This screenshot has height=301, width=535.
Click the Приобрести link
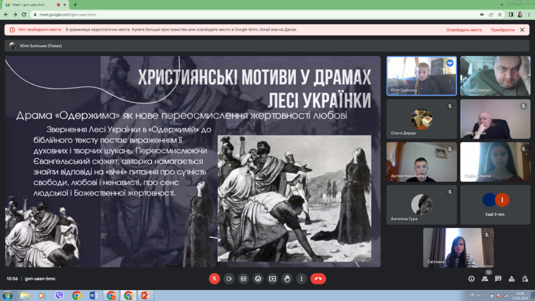pos(503,30)
